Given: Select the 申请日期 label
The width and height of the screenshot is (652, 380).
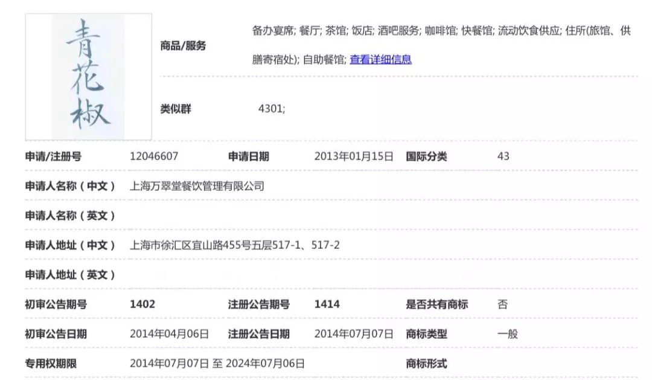Looking at the screenshot, I should (x=249, y=156).
